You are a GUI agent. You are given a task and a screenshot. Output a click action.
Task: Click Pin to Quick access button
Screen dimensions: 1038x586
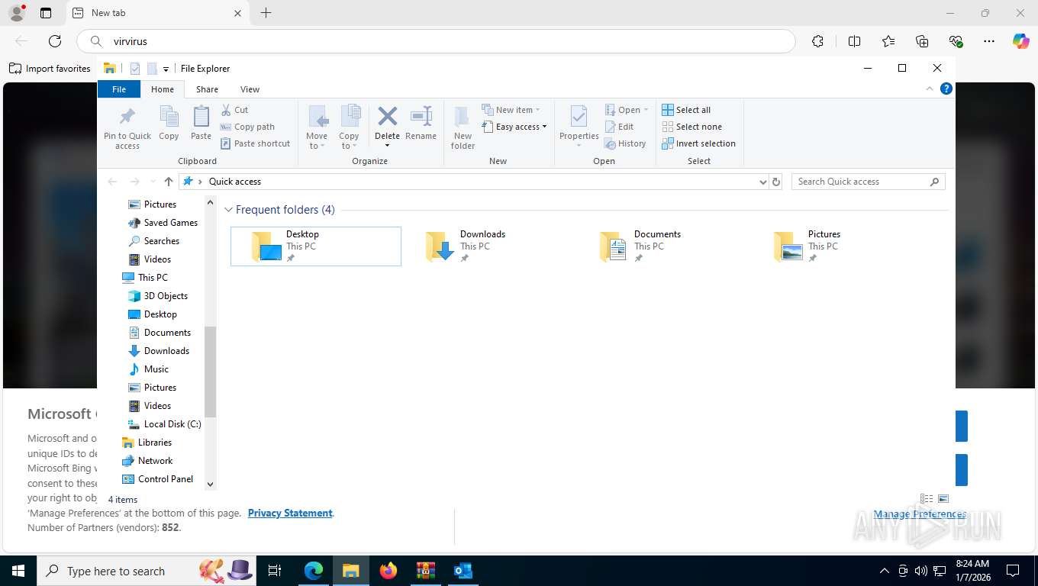(x=127, y=127)
